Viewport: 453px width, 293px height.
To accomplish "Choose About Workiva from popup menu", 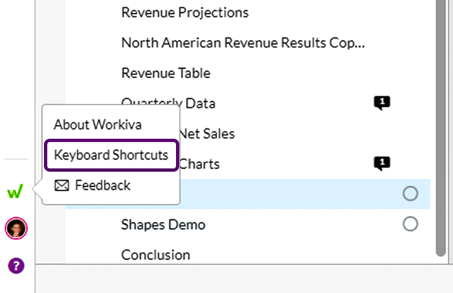I will (x=97, y=124).
